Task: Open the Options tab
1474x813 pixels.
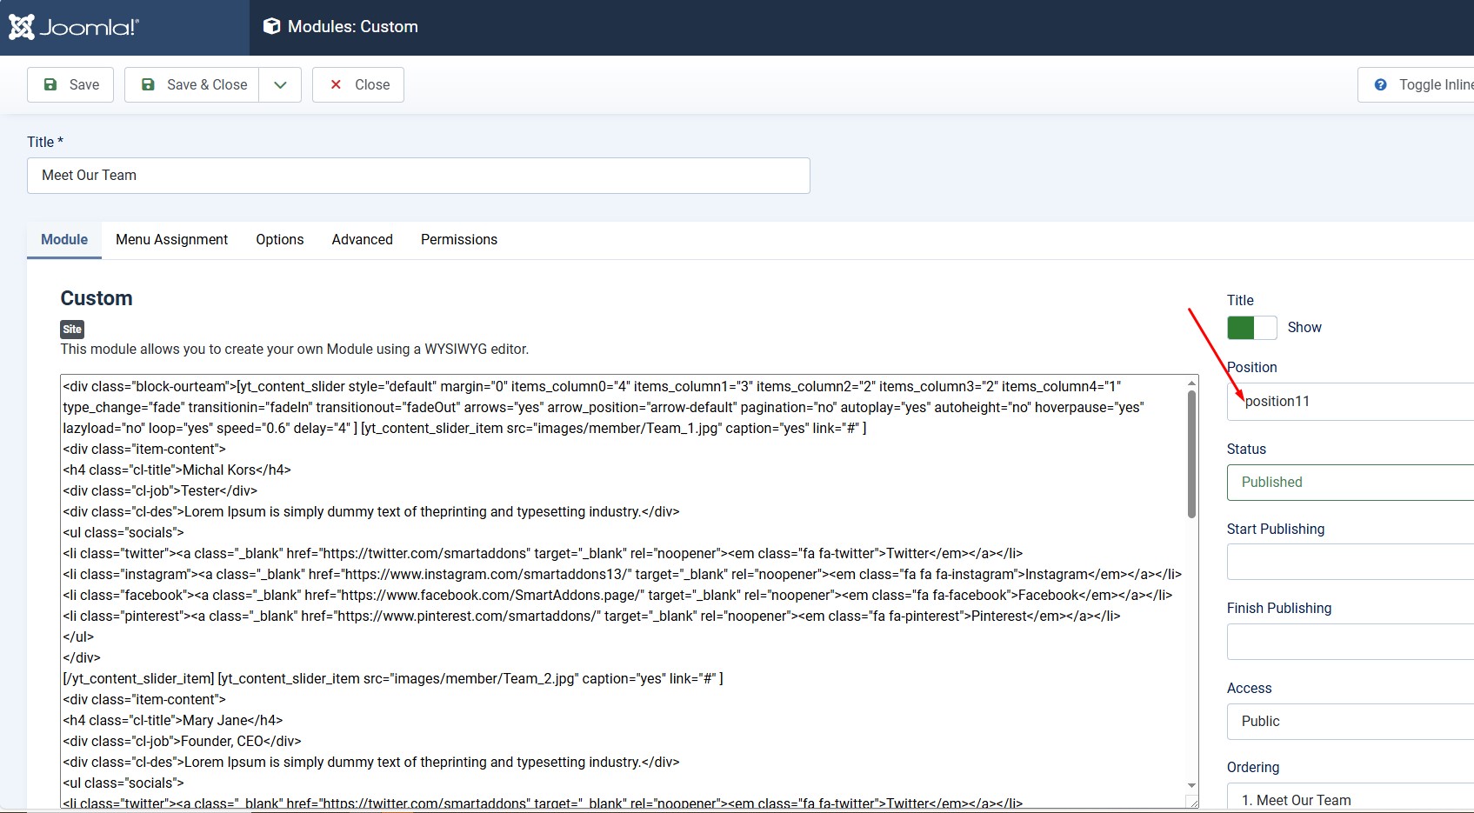Action: coord(279,240)
